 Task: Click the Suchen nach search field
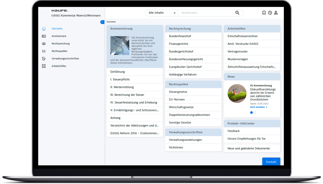pos(206,13)
